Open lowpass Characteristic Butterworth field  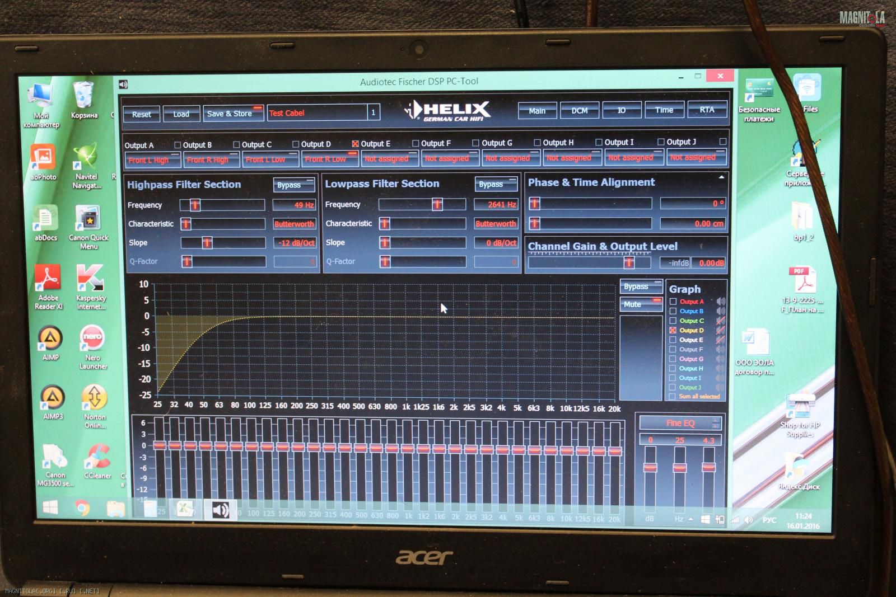click(x=496, y=223)
